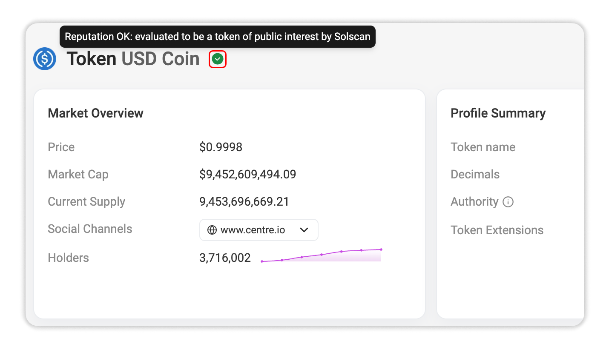Click the Market Overview heading
Screen dimensions: 609x350
(95, 113)
